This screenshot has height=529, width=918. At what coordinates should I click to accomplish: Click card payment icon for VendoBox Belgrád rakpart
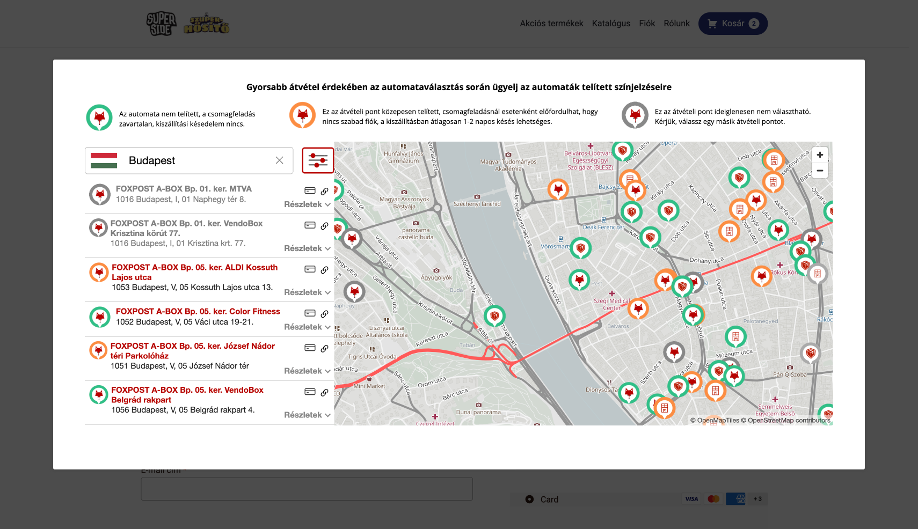click(310, 392)
